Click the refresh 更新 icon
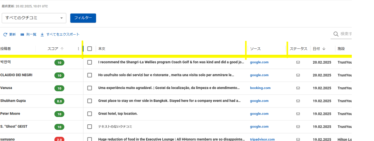This screenshot has width=374, height=141. 5,35
